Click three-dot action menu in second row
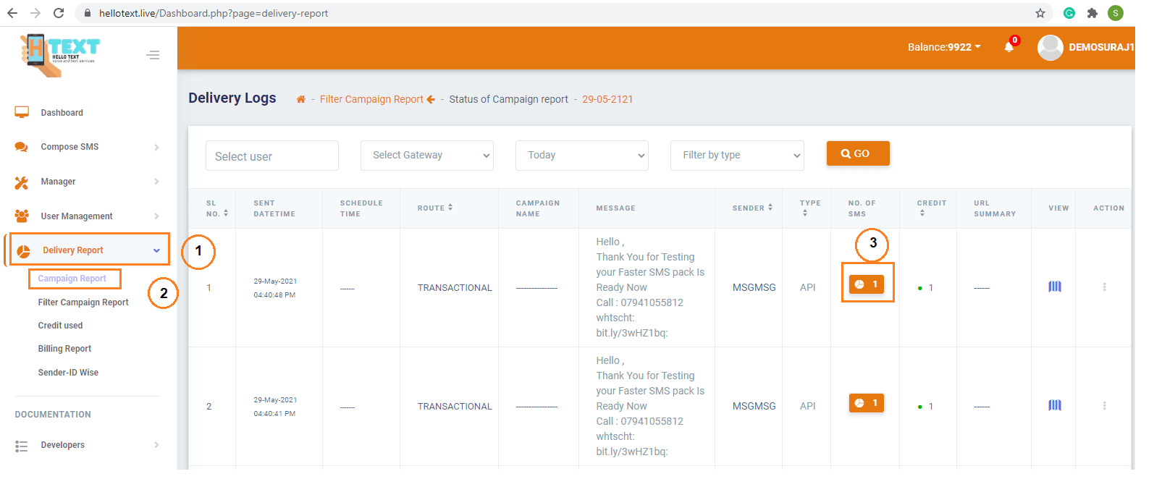The height and width of the screenshot is (500, 1154). (x=1104, y=406)
